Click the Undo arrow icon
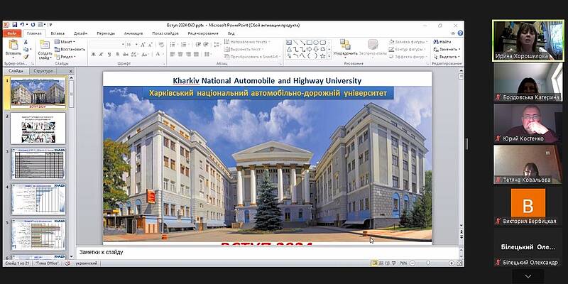The image size is (568, 284). click(x=22, y=25)
